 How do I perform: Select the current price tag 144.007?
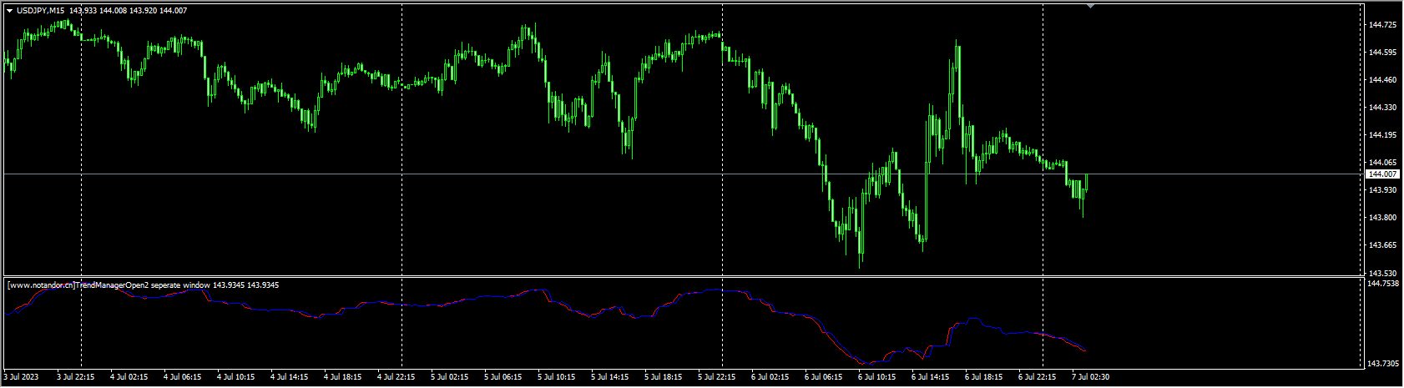click(1383, 174)
